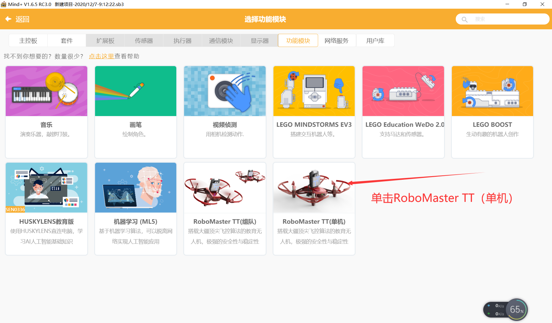552x323 pixels.
Task: Click the HUSKYLENS教育版 title
Action: click(x=46, y=222)
